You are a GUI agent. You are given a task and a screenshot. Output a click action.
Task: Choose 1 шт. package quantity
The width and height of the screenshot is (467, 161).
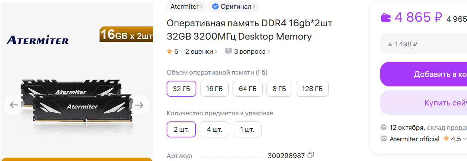pyautogui.click(x=247, y=129)
